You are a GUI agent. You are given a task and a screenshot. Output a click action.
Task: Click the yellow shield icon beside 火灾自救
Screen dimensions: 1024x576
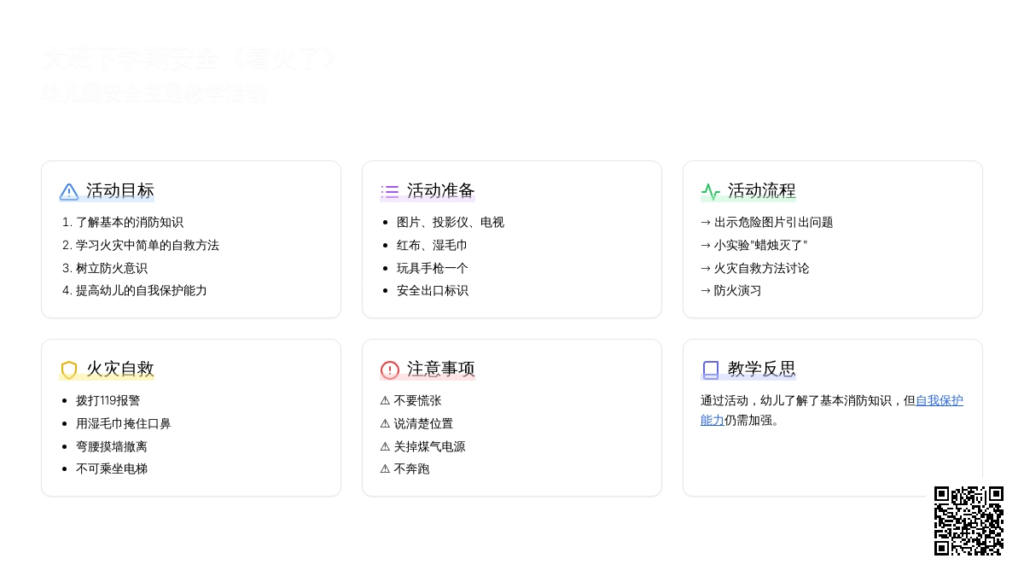point(69,369)
